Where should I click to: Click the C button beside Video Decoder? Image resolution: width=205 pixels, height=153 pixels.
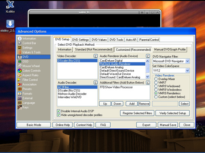(x=96, y=56)
